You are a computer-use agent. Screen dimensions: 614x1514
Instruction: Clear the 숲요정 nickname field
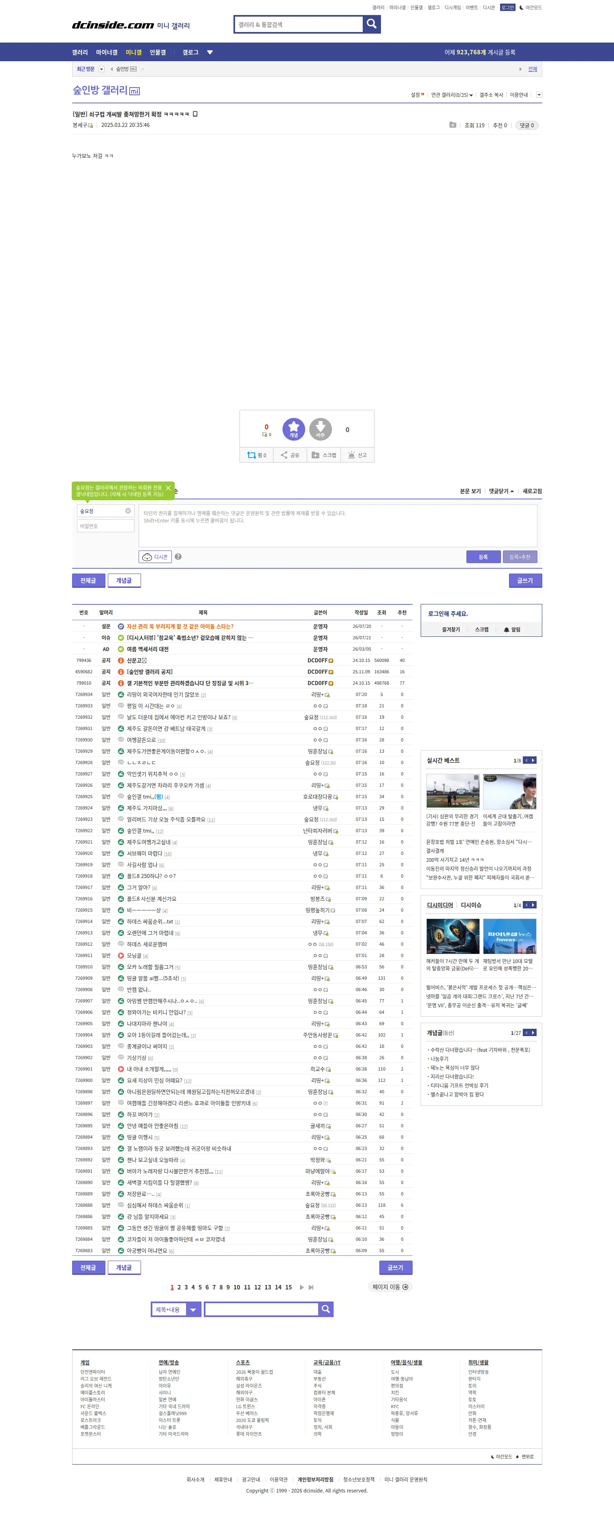128,511
